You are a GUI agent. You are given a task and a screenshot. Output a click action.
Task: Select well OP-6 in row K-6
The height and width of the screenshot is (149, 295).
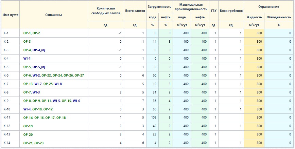pos(27,75)
